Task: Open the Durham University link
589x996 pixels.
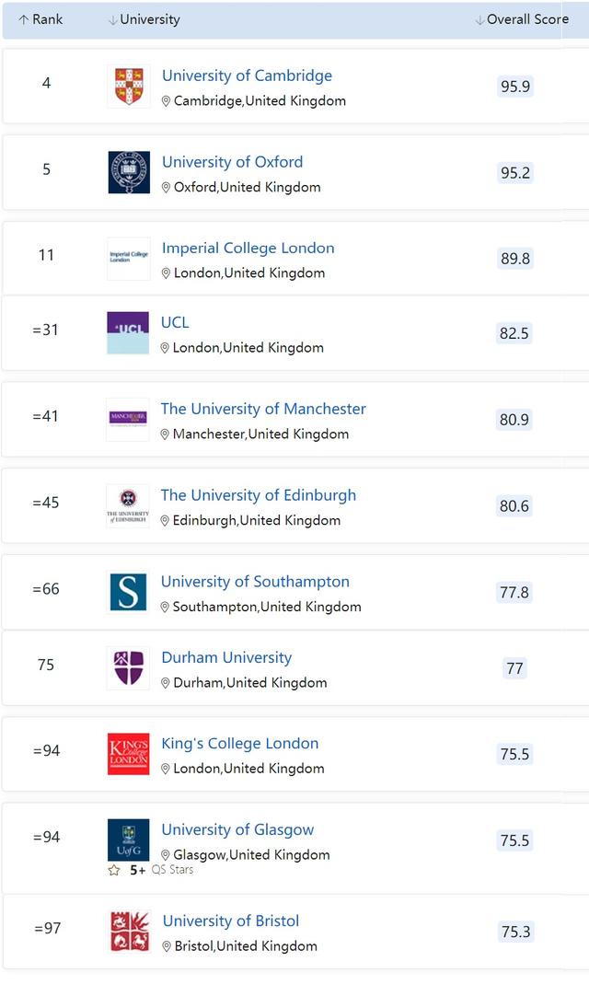Action: (x=226, y=657)
